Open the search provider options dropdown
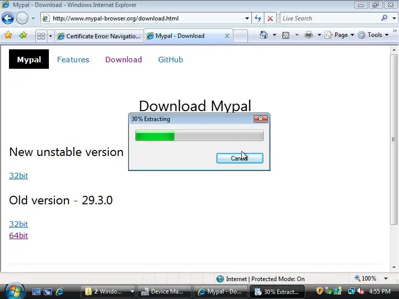Viewport: 399px width, 299px height. pyautogui.click(x=394, y=18)
